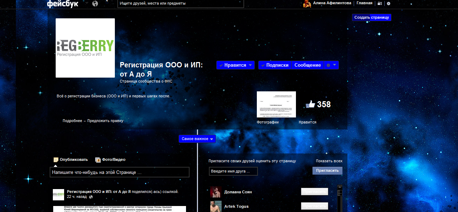Switch to the Опубликовать tab
The width and height of the screenshot is (458, 212).
(70, 160)
